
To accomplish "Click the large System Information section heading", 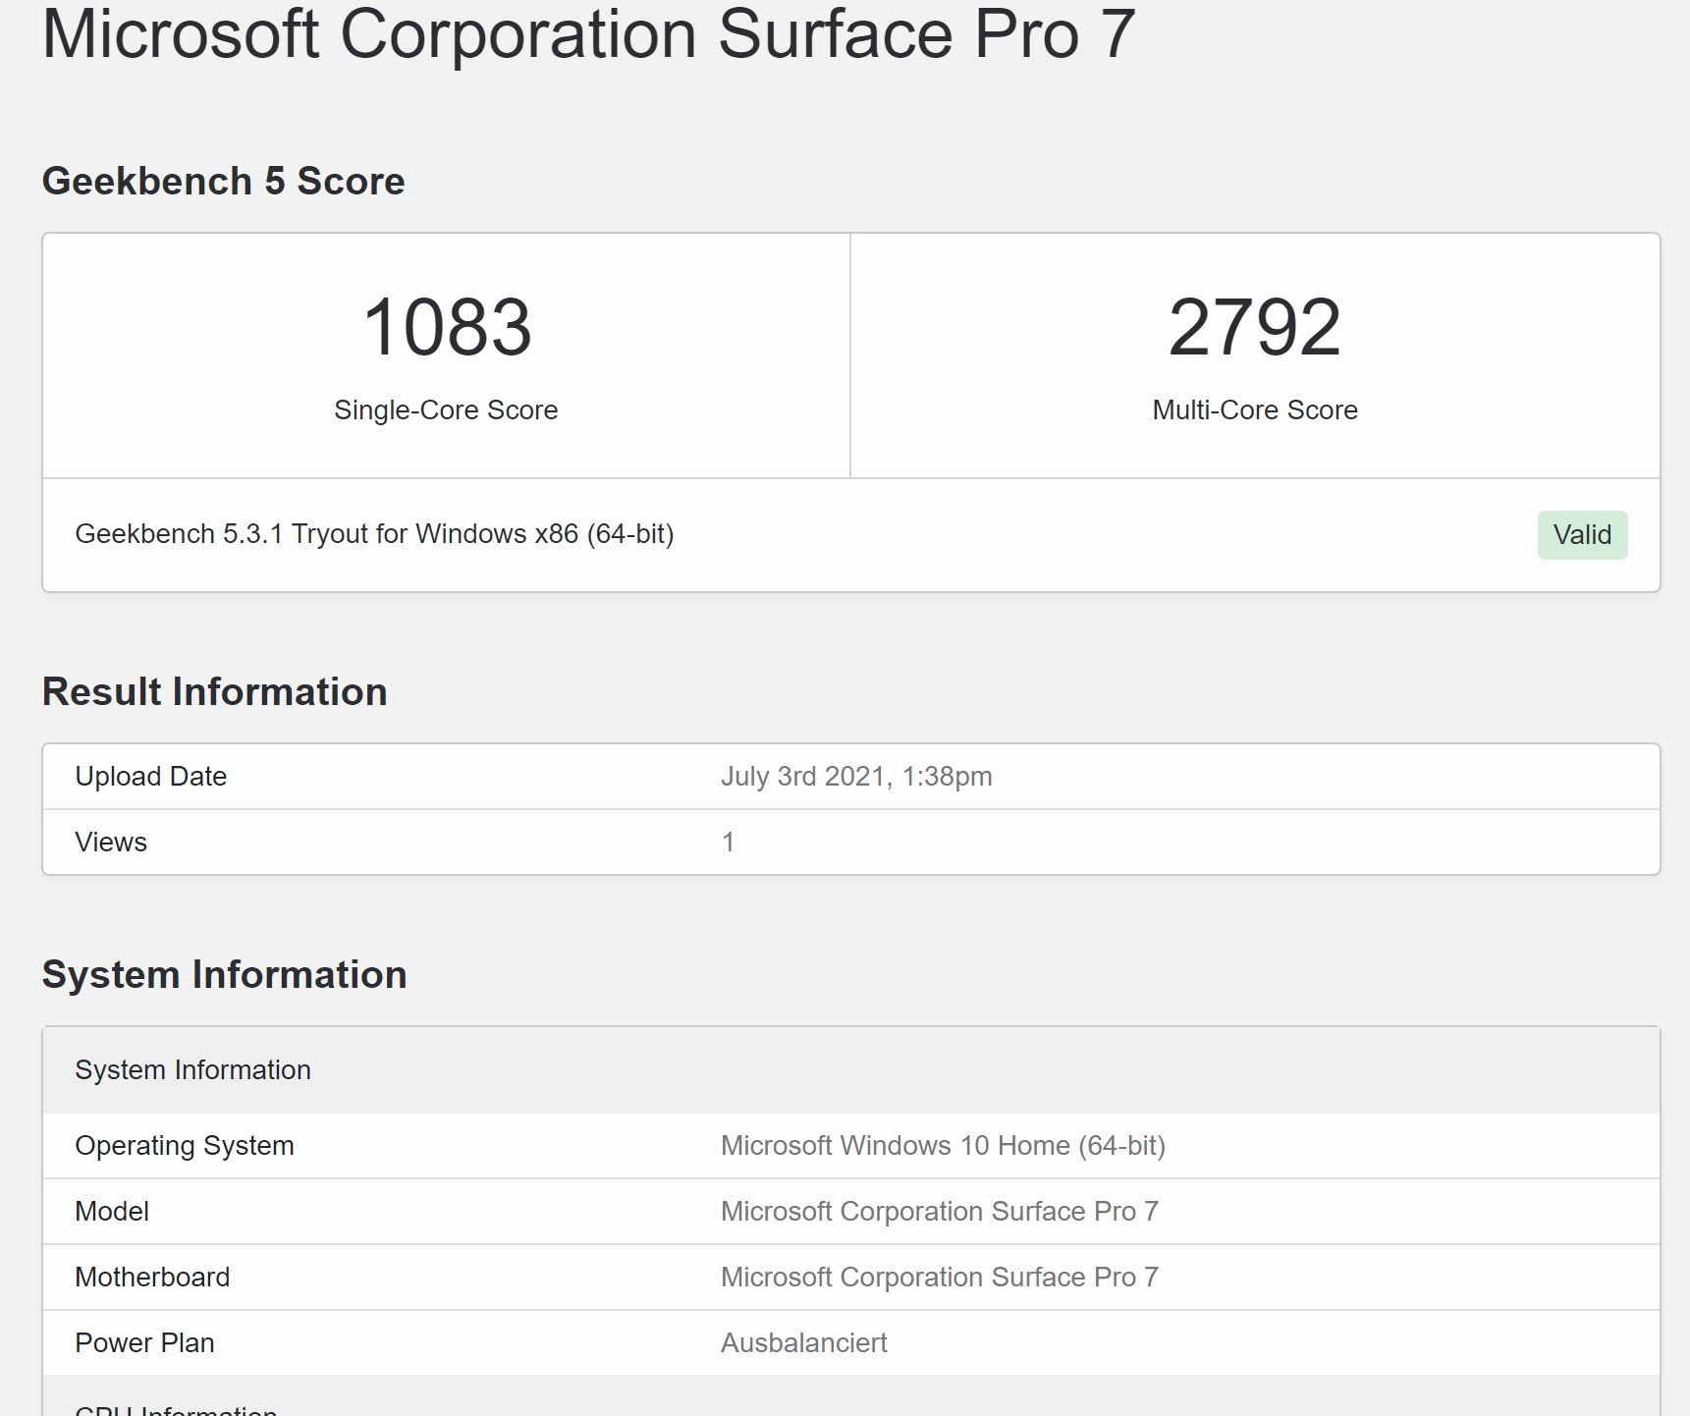I will click(x=224, y=975).
